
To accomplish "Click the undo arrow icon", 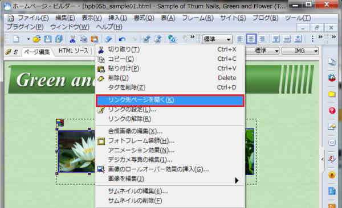I will 122,39.
